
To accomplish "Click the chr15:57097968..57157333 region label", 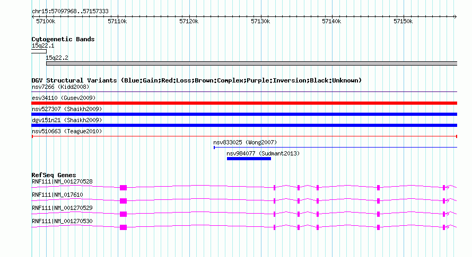I will coord(70,11).
